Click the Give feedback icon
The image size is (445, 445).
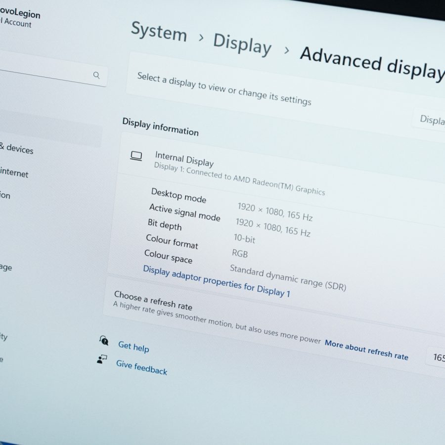click(x=101, y=359)
